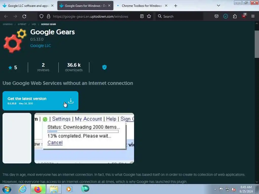Close the Chrome Toolbox for Windows tab
The width and height of the screenshot is (259, 194).
point(166,6)
